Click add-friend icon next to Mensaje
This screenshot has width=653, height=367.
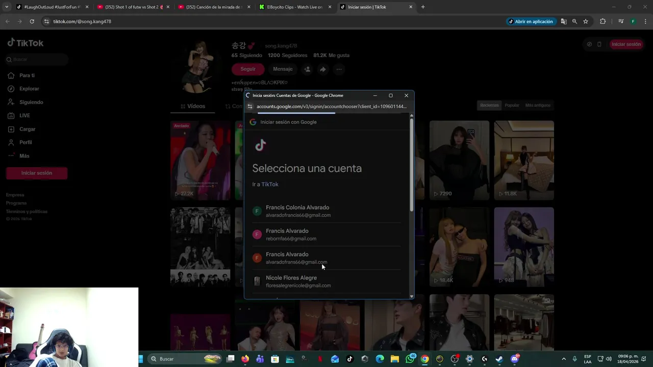307,69
